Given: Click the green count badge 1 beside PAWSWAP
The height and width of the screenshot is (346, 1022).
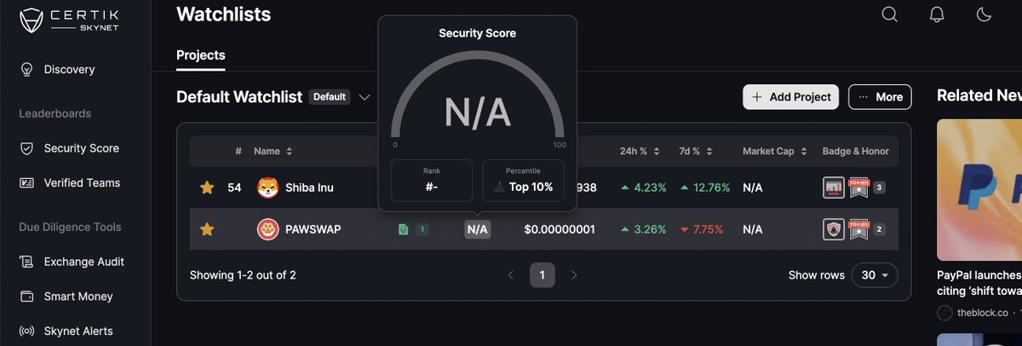Looking at the screenshot, I should (x=422, y=229).
